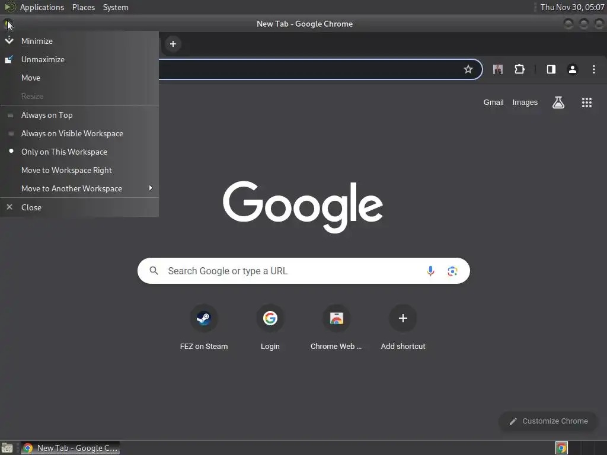Open the Applications menu
Viewport: 607px width, 455px height.
(x=42, y=7)
